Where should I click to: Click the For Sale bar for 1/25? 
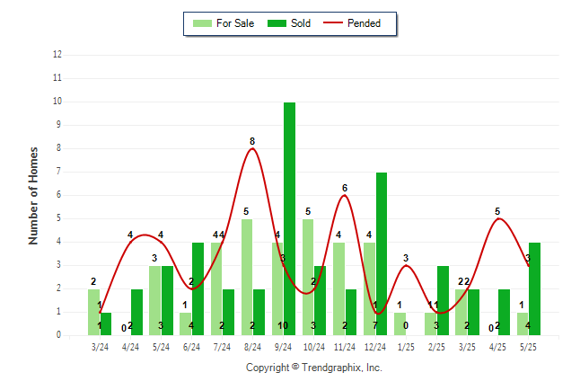[x=400, y=324]
